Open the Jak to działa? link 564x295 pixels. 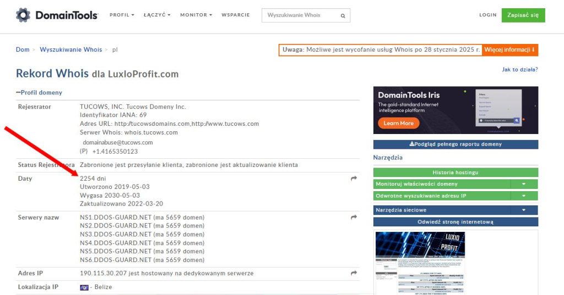coord(520,70)
